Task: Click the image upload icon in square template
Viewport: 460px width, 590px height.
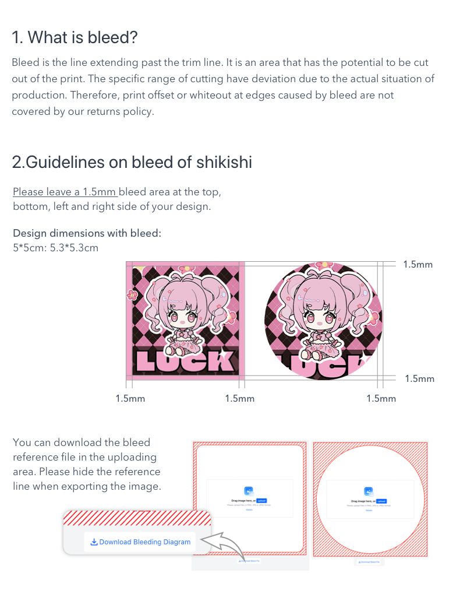Action: click(249, 491)
